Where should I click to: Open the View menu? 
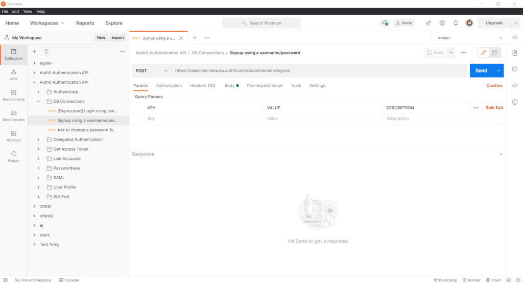(28, 11)
